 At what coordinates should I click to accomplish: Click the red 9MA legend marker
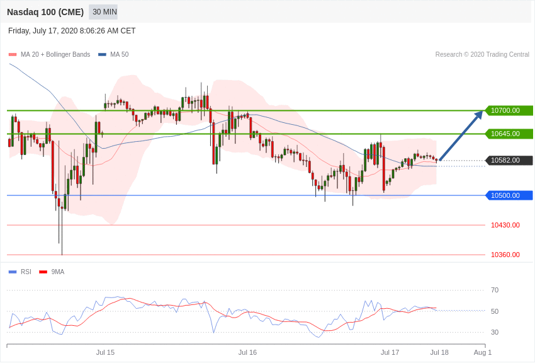(x=43, y=272)
